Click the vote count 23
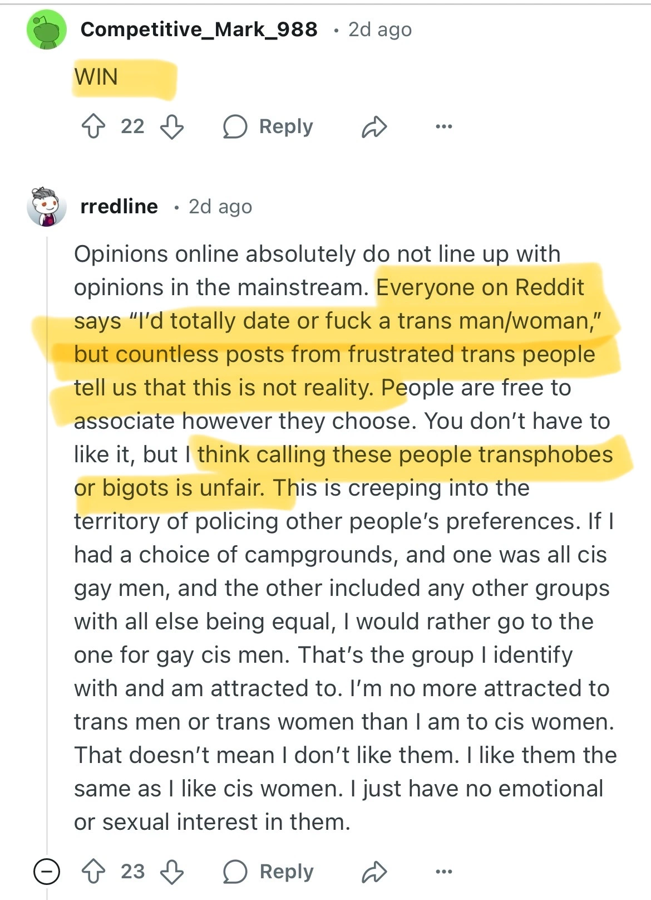 [x=132, y=872]
